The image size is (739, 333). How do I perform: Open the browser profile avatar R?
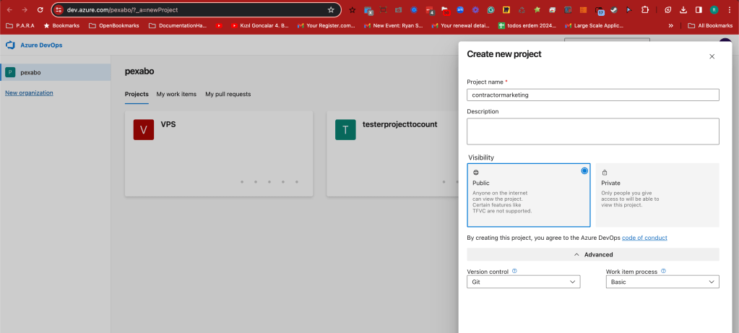point(714,9)
